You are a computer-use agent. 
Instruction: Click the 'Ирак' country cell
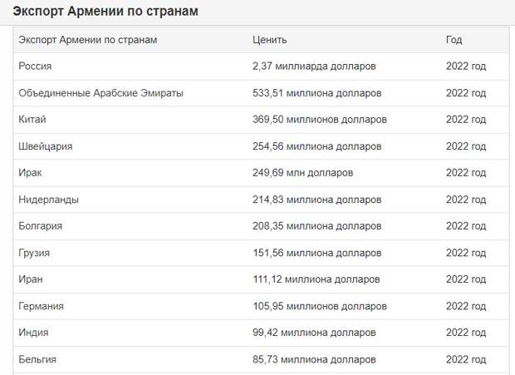pos(30,173)
